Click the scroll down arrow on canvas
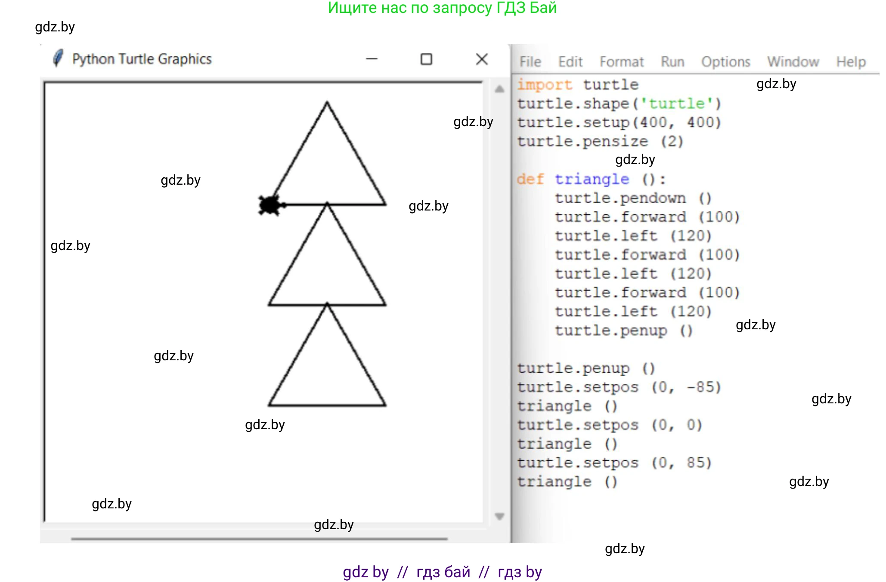Viewport: 886px width, 582px height. (x=499, y=516)
